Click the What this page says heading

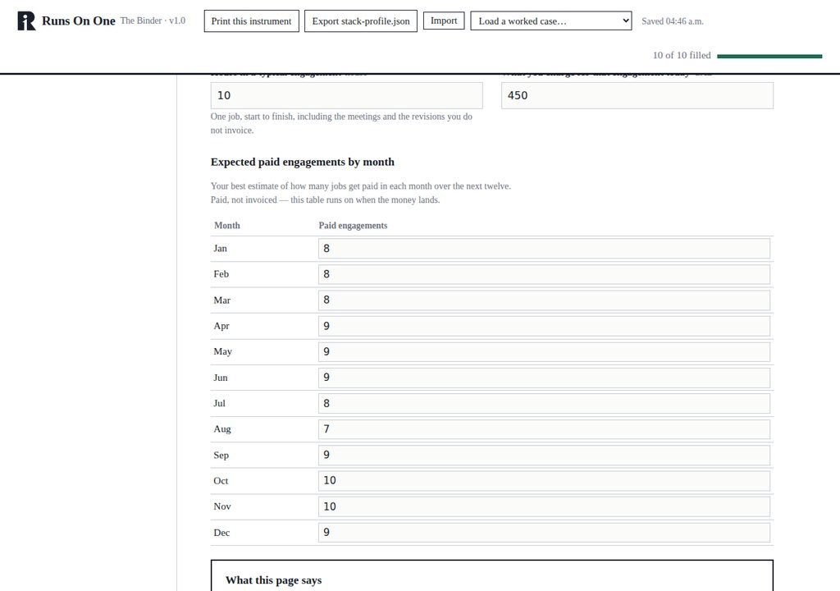click(274, 580)
